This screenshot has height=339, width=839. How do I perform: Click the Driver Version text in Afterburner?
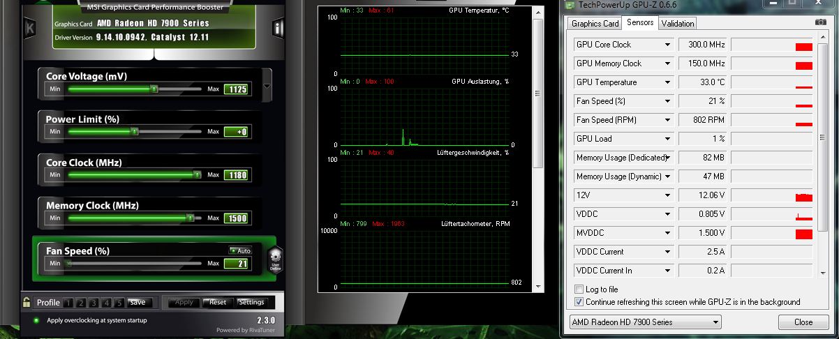(x=131, y=37)
